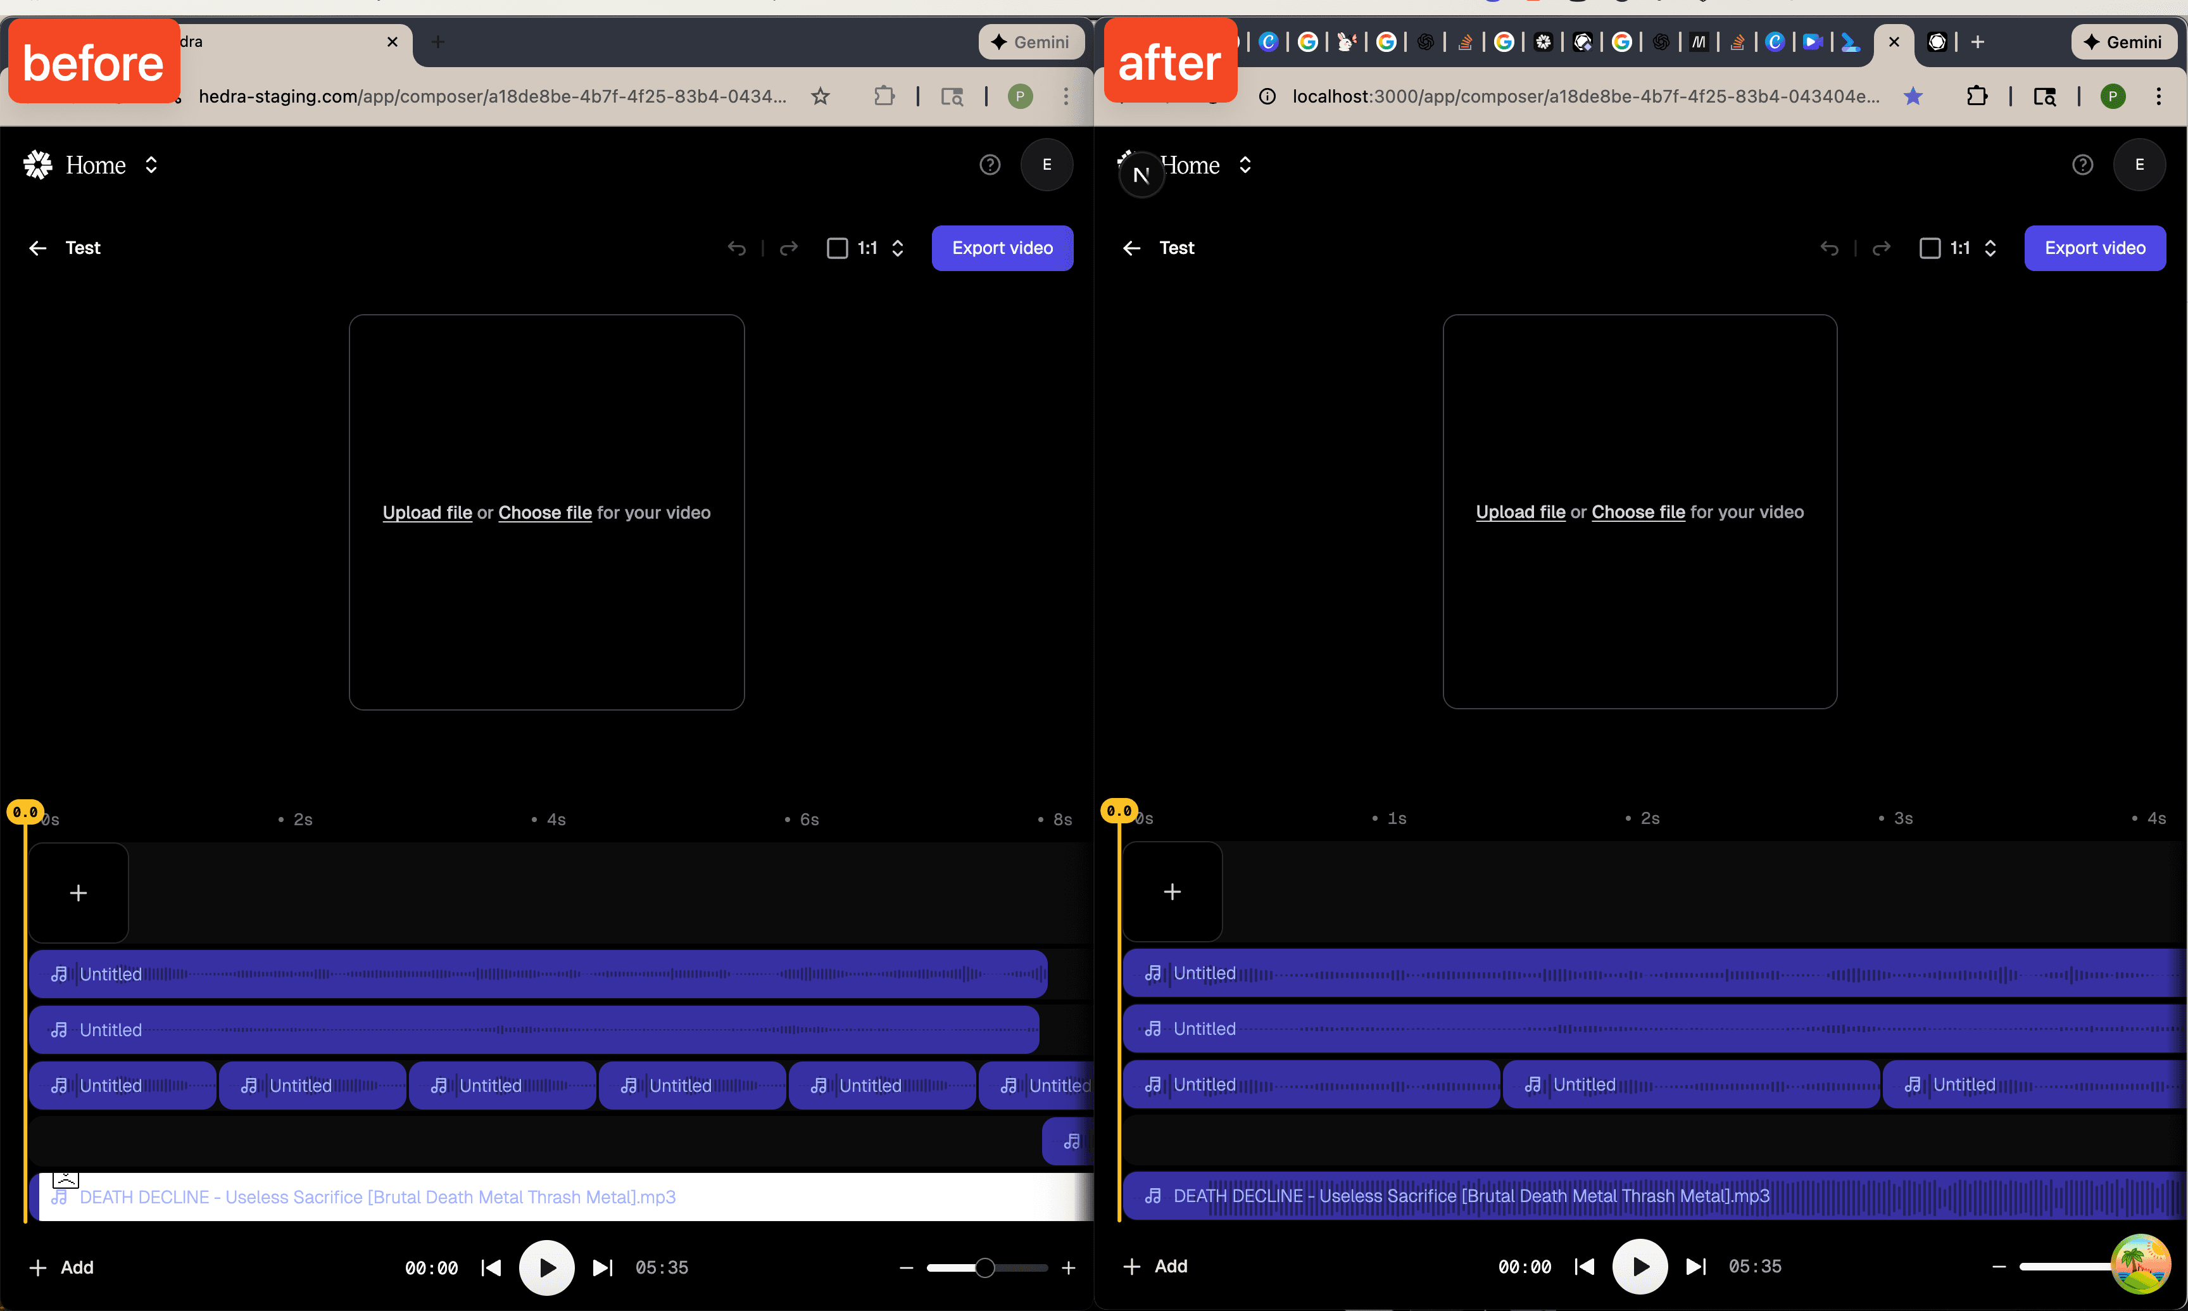Open Chrome profile P in before window
2188x1311 pixels.
pos(1020,96)
